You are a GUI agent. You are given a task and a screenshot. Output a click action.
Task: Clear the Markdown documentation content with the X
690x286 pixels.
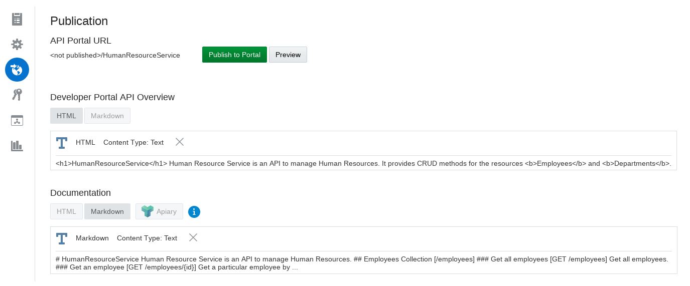193,237
